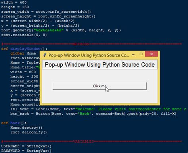
Task: Click the "Click me" button
Action: pyautogui.click(x=100, y=86)
